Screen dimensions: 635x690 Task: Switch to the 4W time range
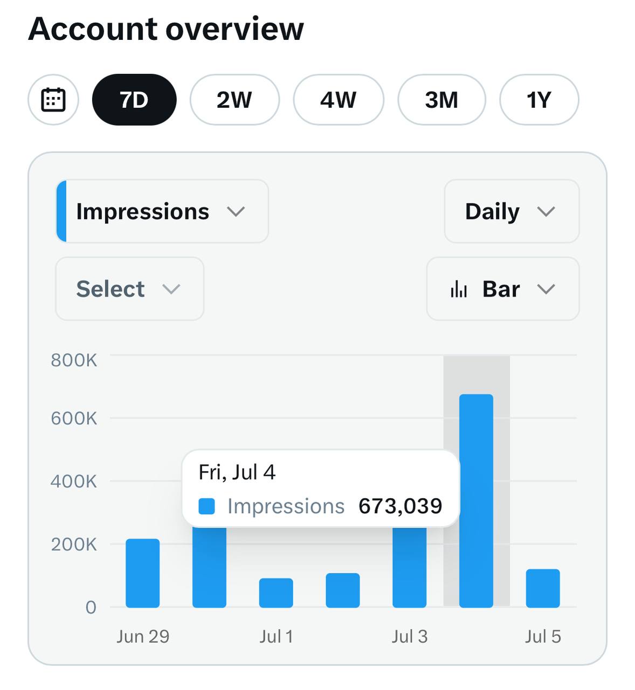coord(339,100)
